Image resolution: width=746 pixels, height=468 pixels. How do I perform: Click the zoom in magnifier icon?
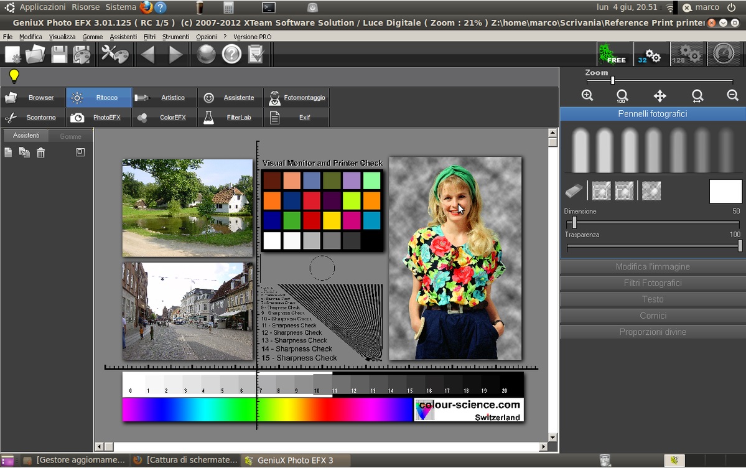[x=587, y=95]
